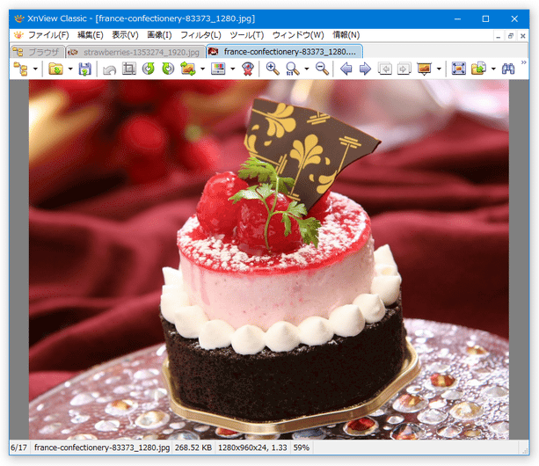Click the XnView title bar app icon
539x466 pixels.
pos(19,18)
